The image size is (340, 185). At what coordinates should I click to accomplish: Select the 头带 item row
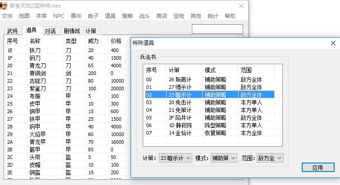coord(68,157)
